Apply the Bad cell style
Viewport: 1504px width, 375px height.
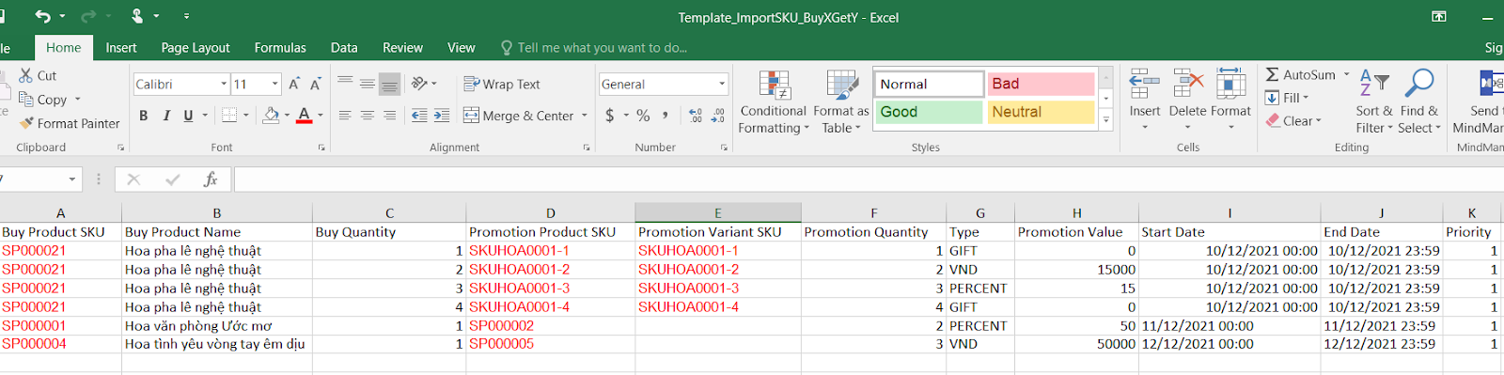click(1041, 84)
